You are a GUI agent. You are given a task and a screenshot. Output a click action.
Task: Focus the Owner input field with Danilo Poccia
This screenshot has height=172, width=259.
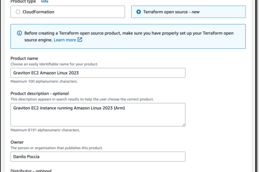98,157
